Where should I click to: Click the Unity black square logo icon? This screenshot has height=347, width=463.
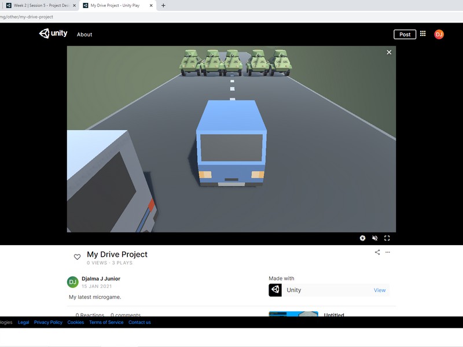tap(275, 290)
